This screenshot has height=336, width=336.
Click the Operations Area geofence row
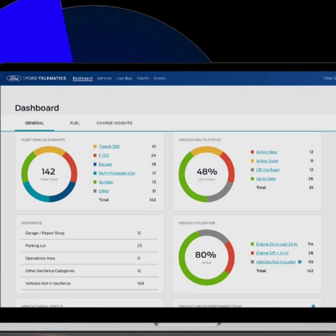tap(90, 259)
